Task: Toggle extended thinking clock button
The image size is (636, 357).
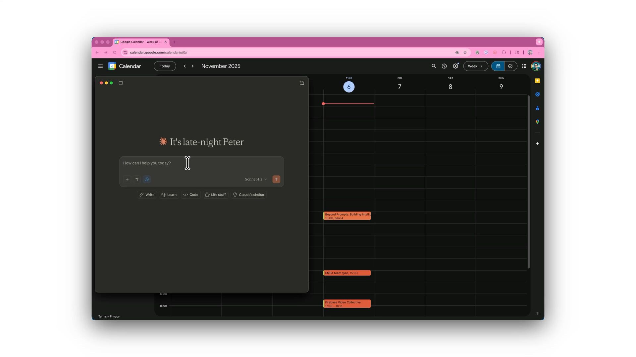Action: click(147, 179)
